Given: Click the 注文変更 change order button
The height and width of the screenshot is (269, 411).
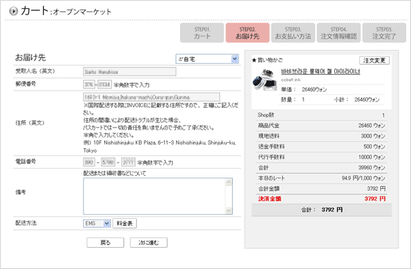Looking at the screenshot, I should [374, 60].
